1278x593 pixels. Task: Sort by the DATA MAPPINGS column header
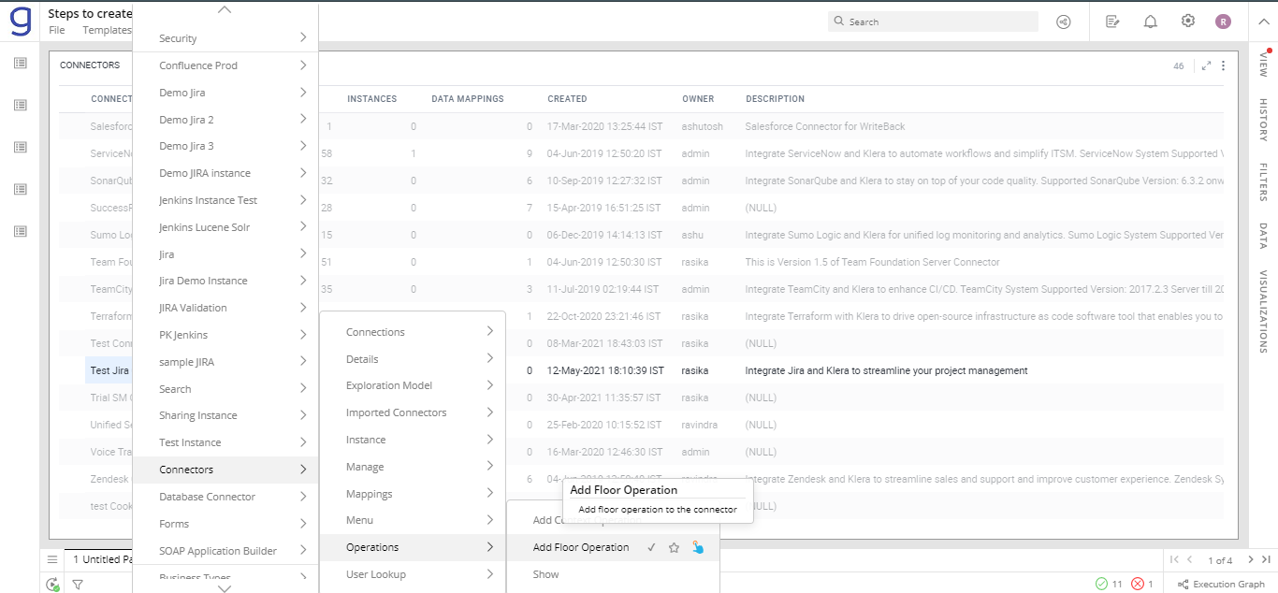coord(468,98)
